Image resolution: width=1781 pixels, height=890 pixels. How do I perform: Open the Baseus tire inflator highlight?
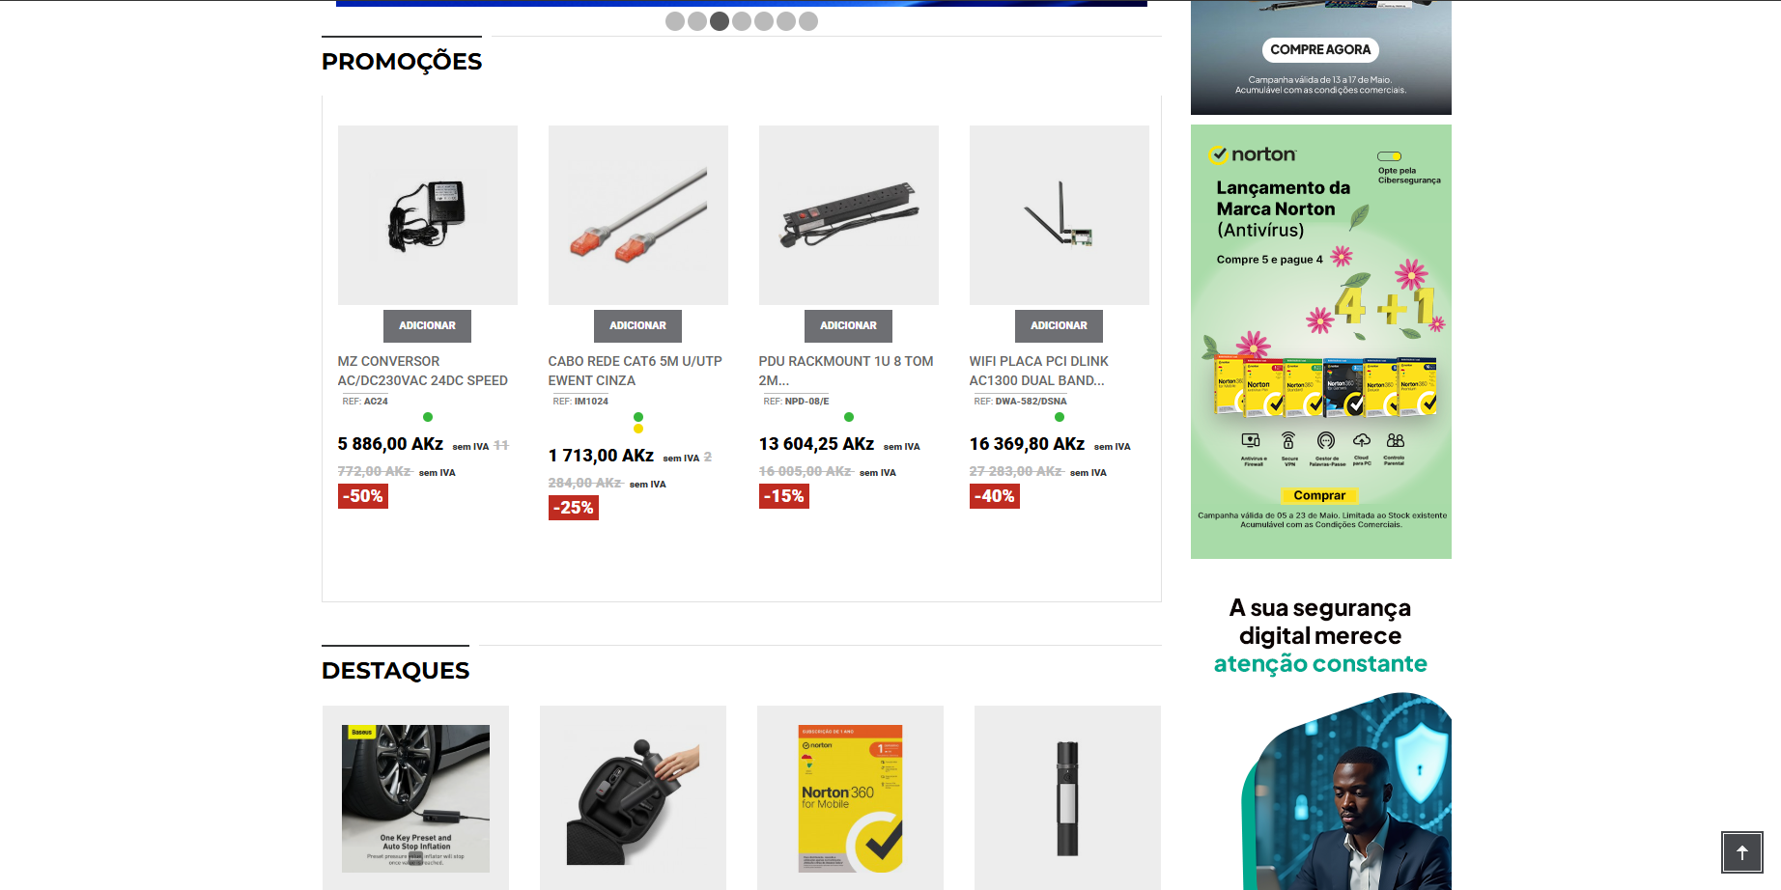pos(415,798)
